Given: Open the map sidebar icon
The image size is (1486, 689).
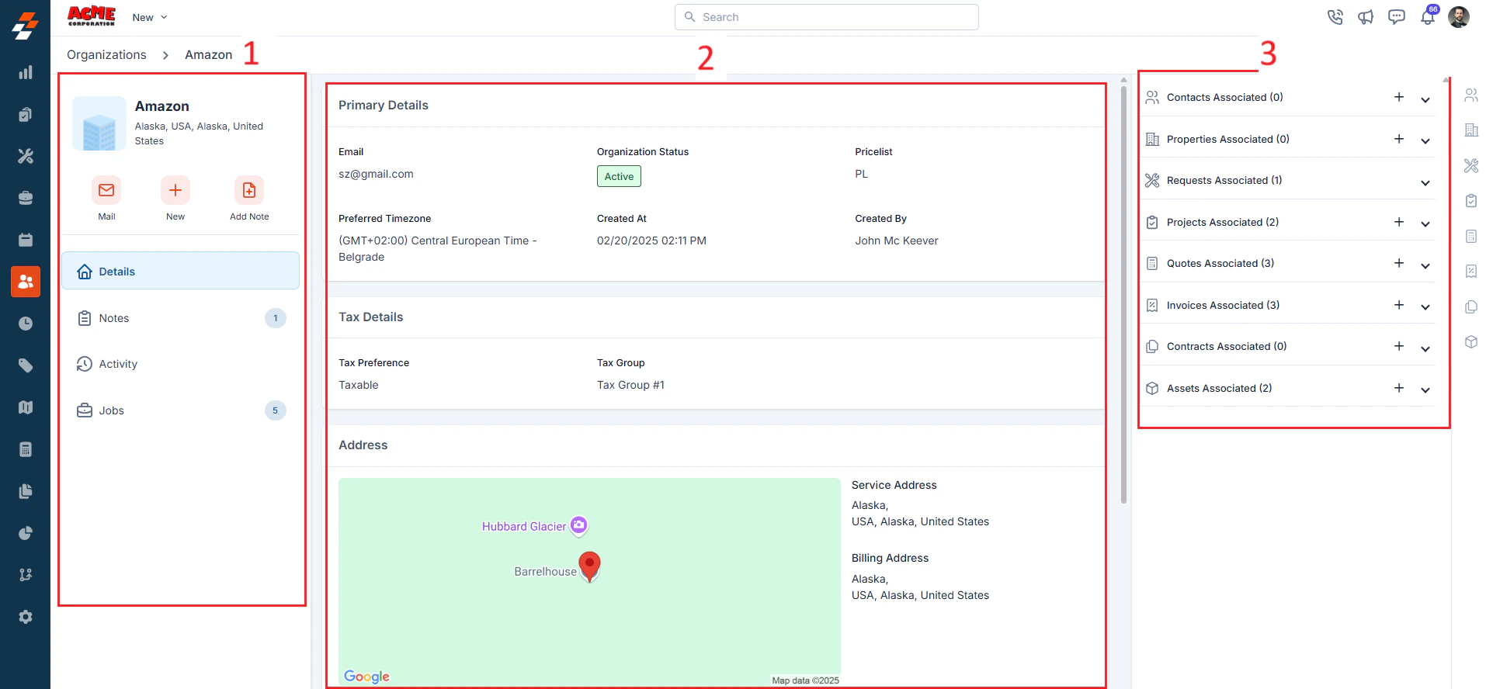Looking at the screenshot, I should [x=26, y=407].
